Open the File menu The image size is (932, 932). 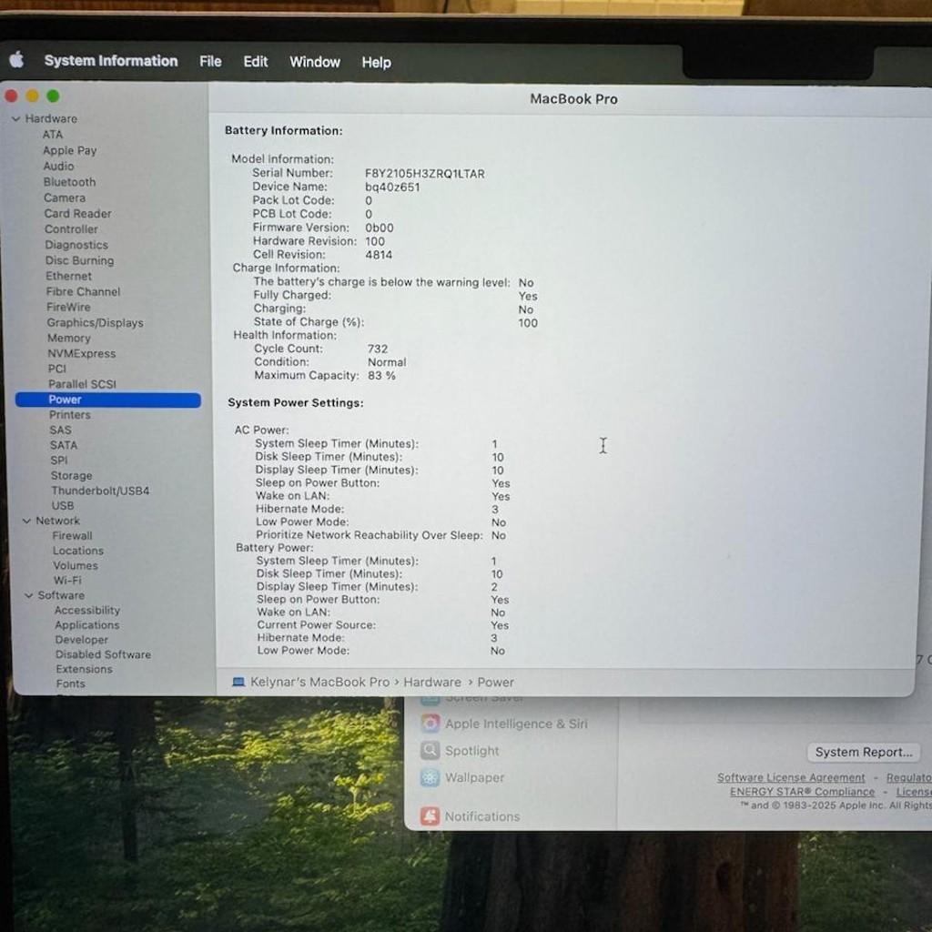pyautogui.click(x=210, y=61)
